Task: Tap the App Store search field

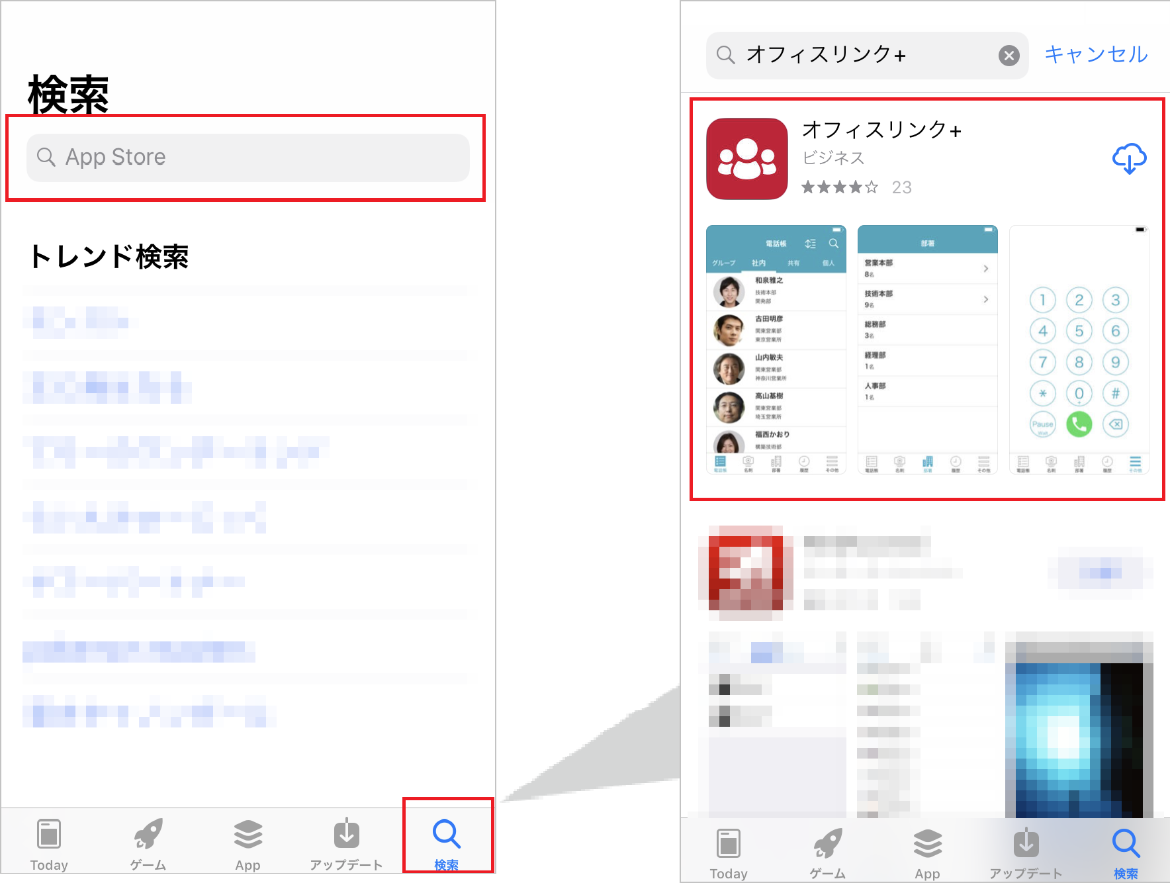Action: (247, 157)
